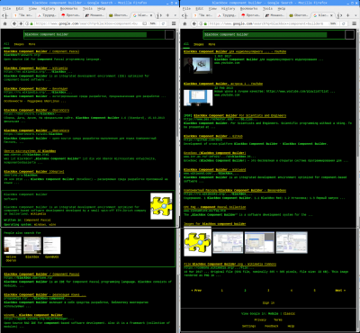The image size is (360, 333).
Task: Go to Home page in left Firefox window
Action: click(5, 23)
